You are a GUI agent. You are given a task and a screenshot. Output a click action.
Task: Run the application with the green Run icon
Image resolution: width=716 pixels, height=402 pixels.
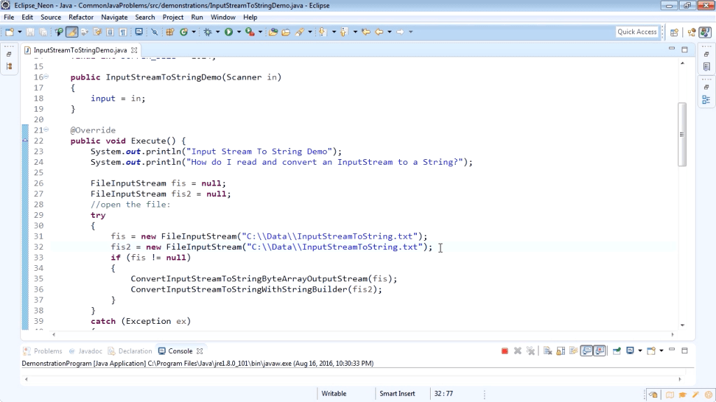230,32
